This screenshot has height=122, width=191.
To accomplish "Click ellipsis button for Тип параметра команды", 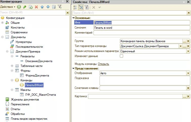I will (x=184, y=46).
